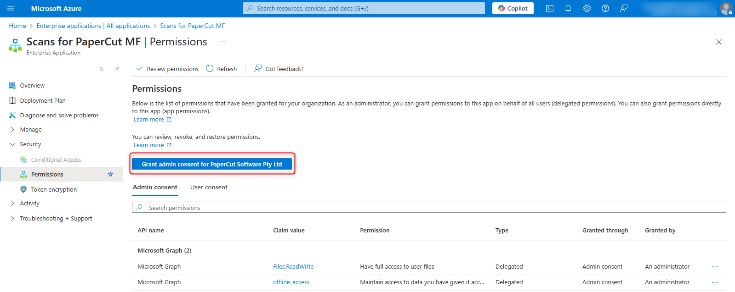Screen dimensions: 735x292
Task: Click the Type column header
Action: 502,231
